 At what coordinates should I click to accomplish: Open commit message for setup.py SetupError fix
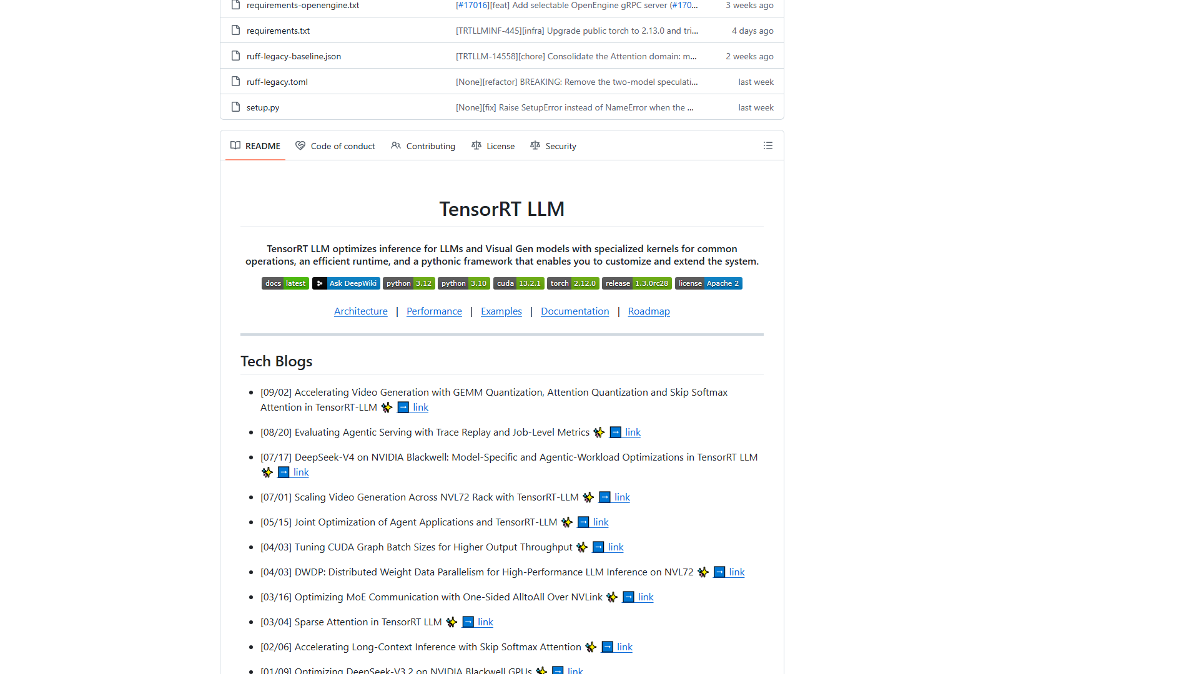tap(575, 107)
